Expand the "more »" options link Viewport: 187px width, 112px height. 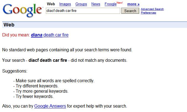click(133, 4)
